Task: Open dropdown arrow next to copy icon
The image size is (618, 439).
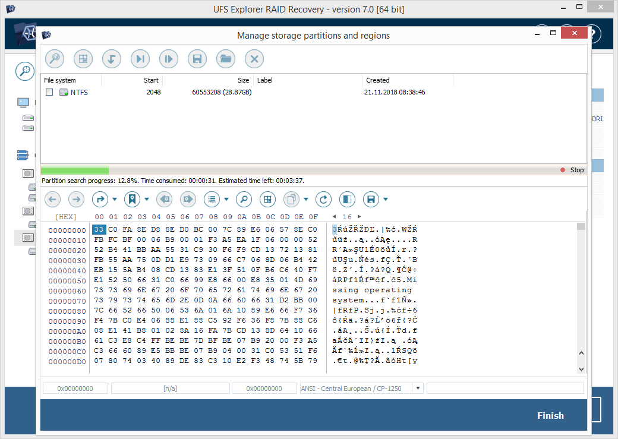Action: pos(306,200)
